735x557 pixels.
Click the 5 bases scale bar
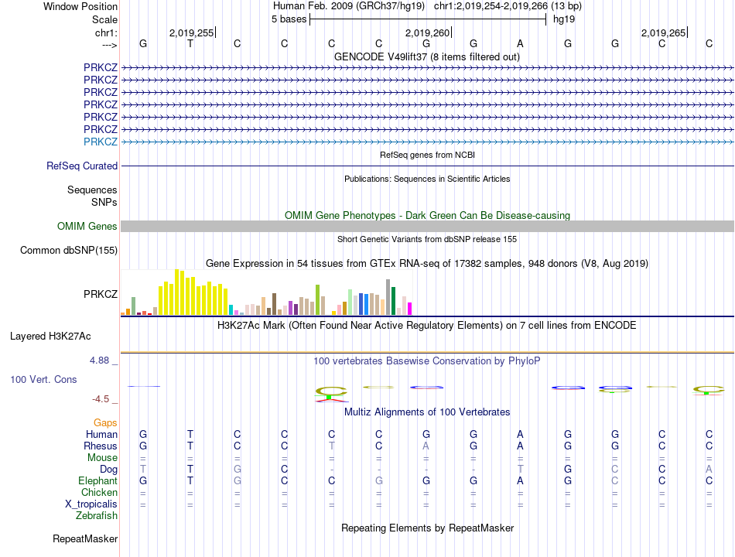[428, 19]
